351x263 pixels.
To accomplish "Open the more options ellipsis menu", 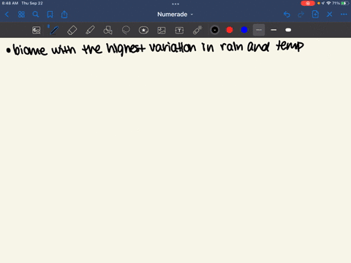I will [x=344, y=15].
